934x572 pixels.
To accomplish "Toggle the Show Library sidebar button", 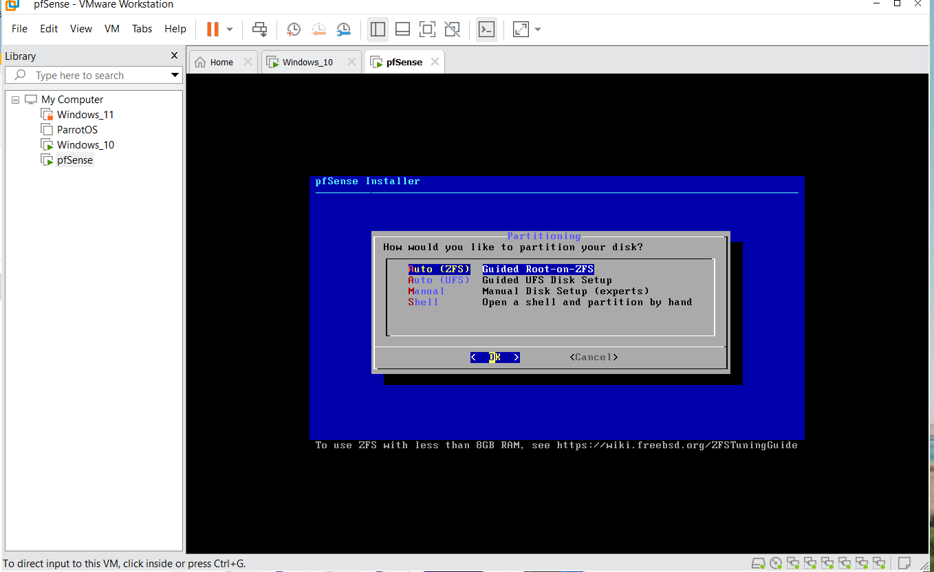I will [x=378, y=29].
